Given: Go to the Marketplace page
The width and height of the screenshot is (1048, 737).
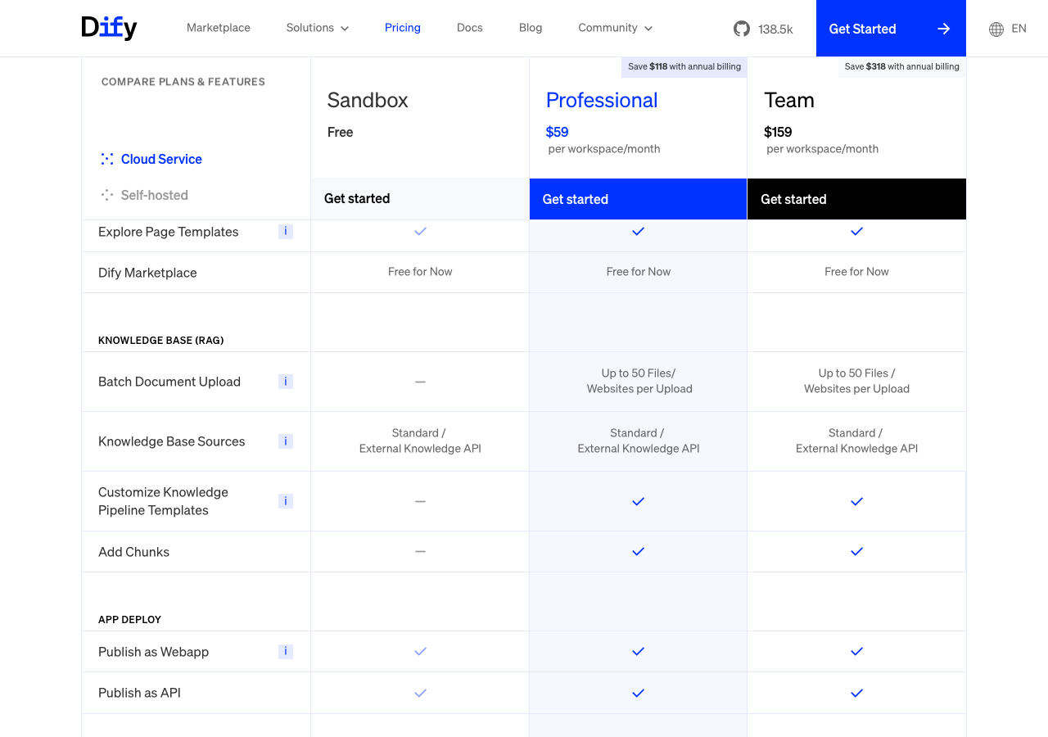Looking at the screenshot, I should [219, 28].
